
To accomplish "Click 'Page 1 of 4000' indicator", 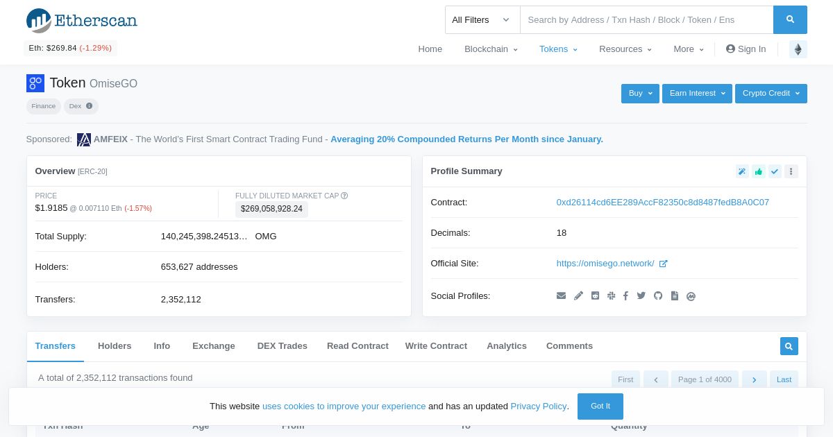I will (x=705, y=379).
